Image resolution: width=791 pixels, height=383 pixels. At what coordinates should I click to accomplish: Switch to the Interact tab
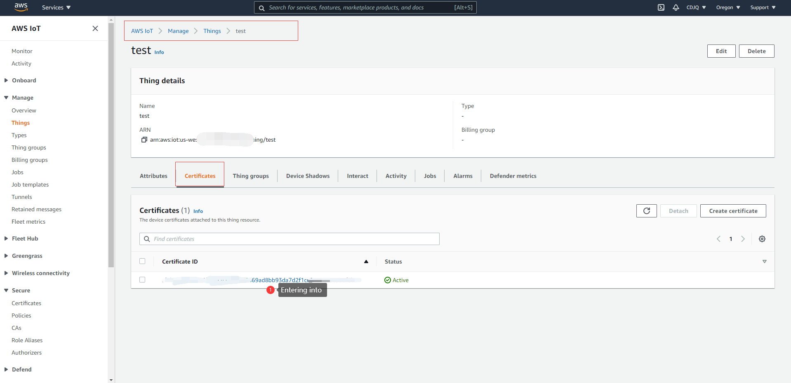[358, 176]
